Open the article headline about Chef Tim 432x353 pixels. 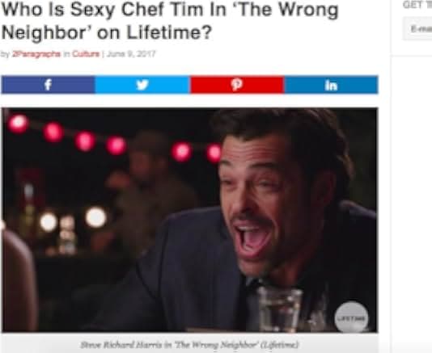(x=170, y=21)
